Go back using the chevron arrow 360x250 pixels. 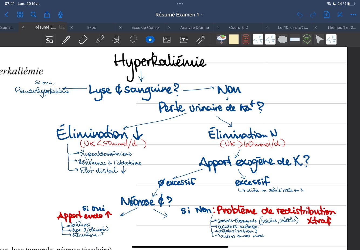tap(6, 15)
